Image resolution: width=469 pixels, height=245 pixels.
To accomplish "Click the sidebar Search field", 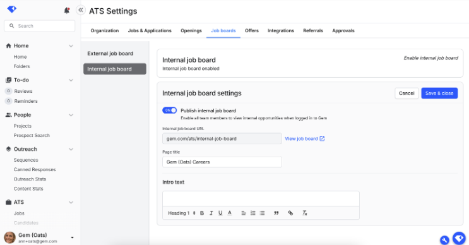I will pos(40,26).
